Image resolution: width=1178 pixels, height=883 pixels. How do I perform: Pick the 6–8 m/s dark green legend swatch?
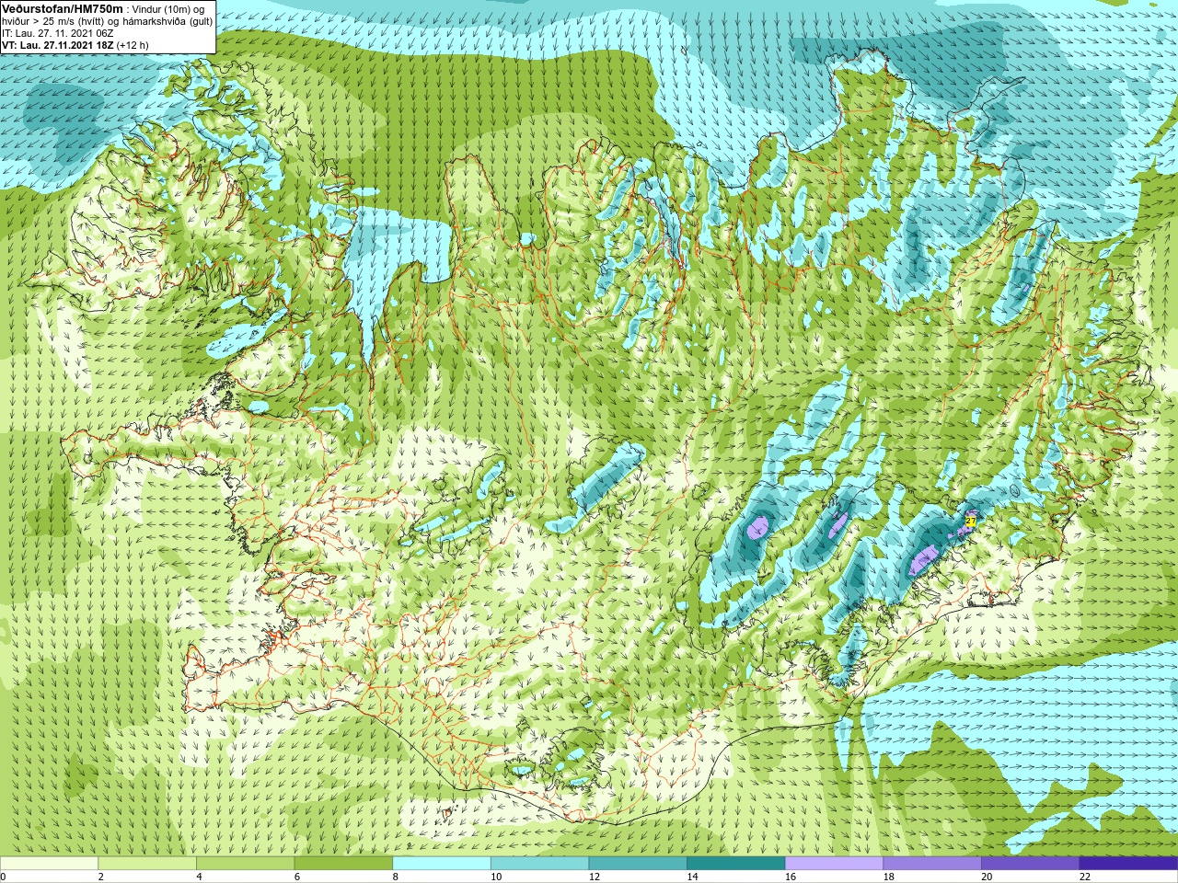coord(343,864)
